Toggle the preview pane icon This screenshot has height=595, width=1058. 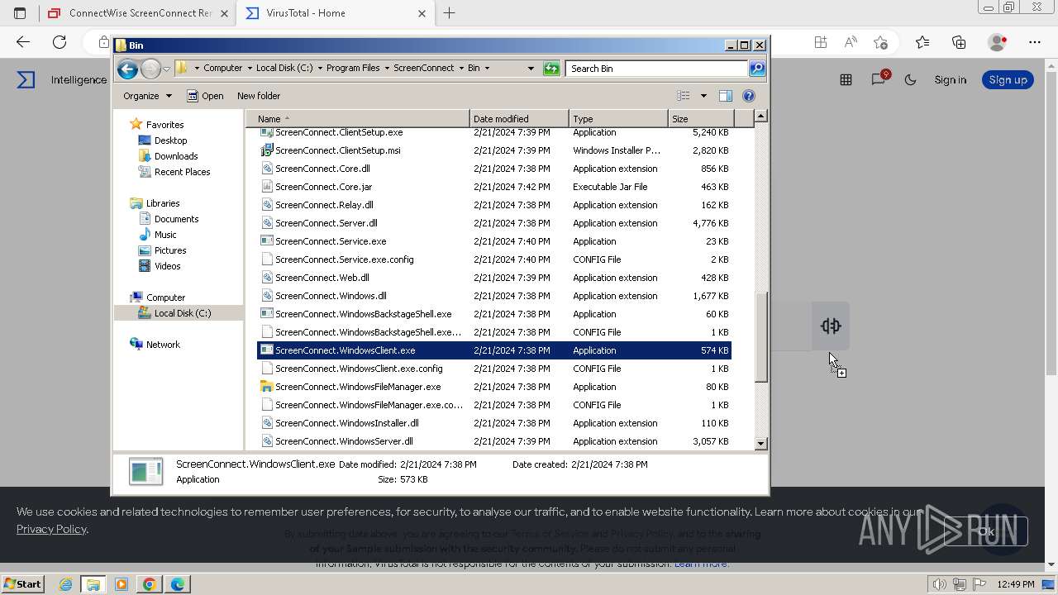click(726, 96)
